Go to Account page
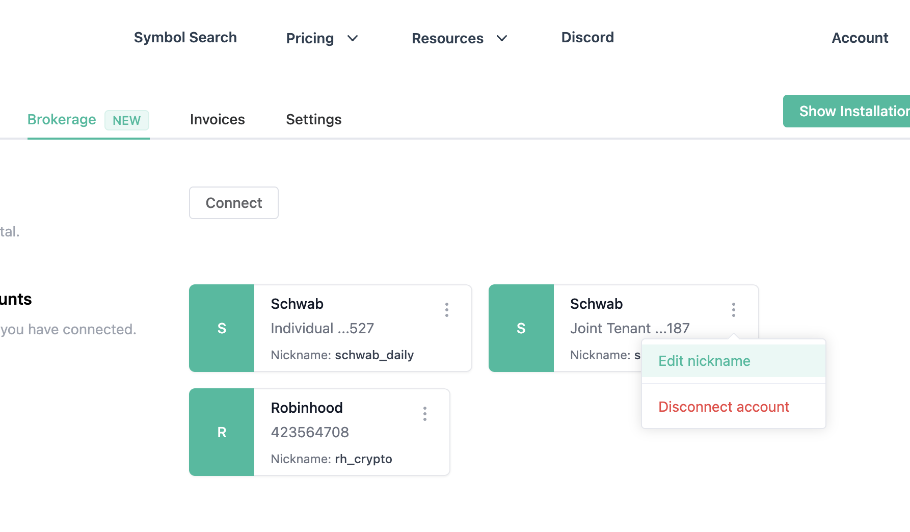This screenshot has height=532, width=910. [860, 38]
